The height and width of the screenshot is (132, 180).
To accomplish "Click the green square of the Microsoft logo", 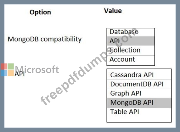I will tap(11, 67).
